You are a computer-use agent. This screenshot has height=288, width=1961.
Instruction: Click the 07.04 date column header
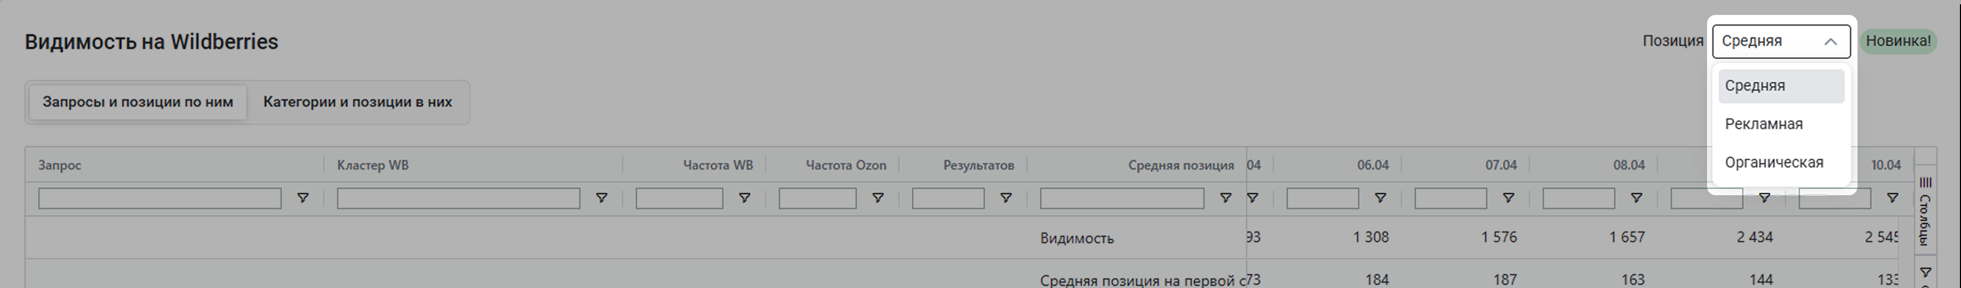tap(1501, 165)
